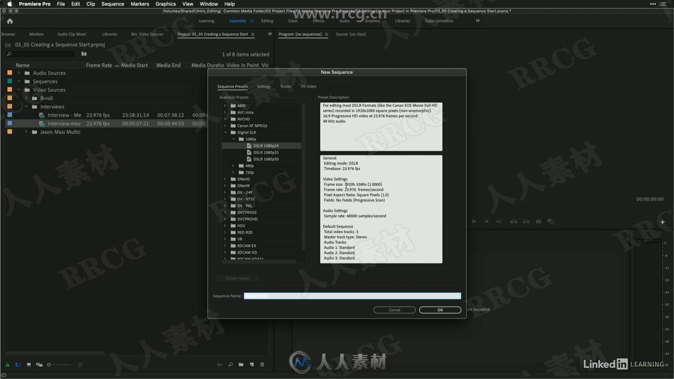The width and height of the screenshot is (674, 379).
Task: Switch to the Color workspace
Action: point(293,21)
